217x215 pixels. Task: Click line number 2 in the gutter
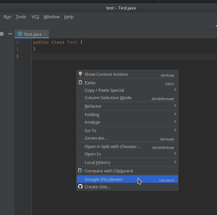[x=18, y=49]
